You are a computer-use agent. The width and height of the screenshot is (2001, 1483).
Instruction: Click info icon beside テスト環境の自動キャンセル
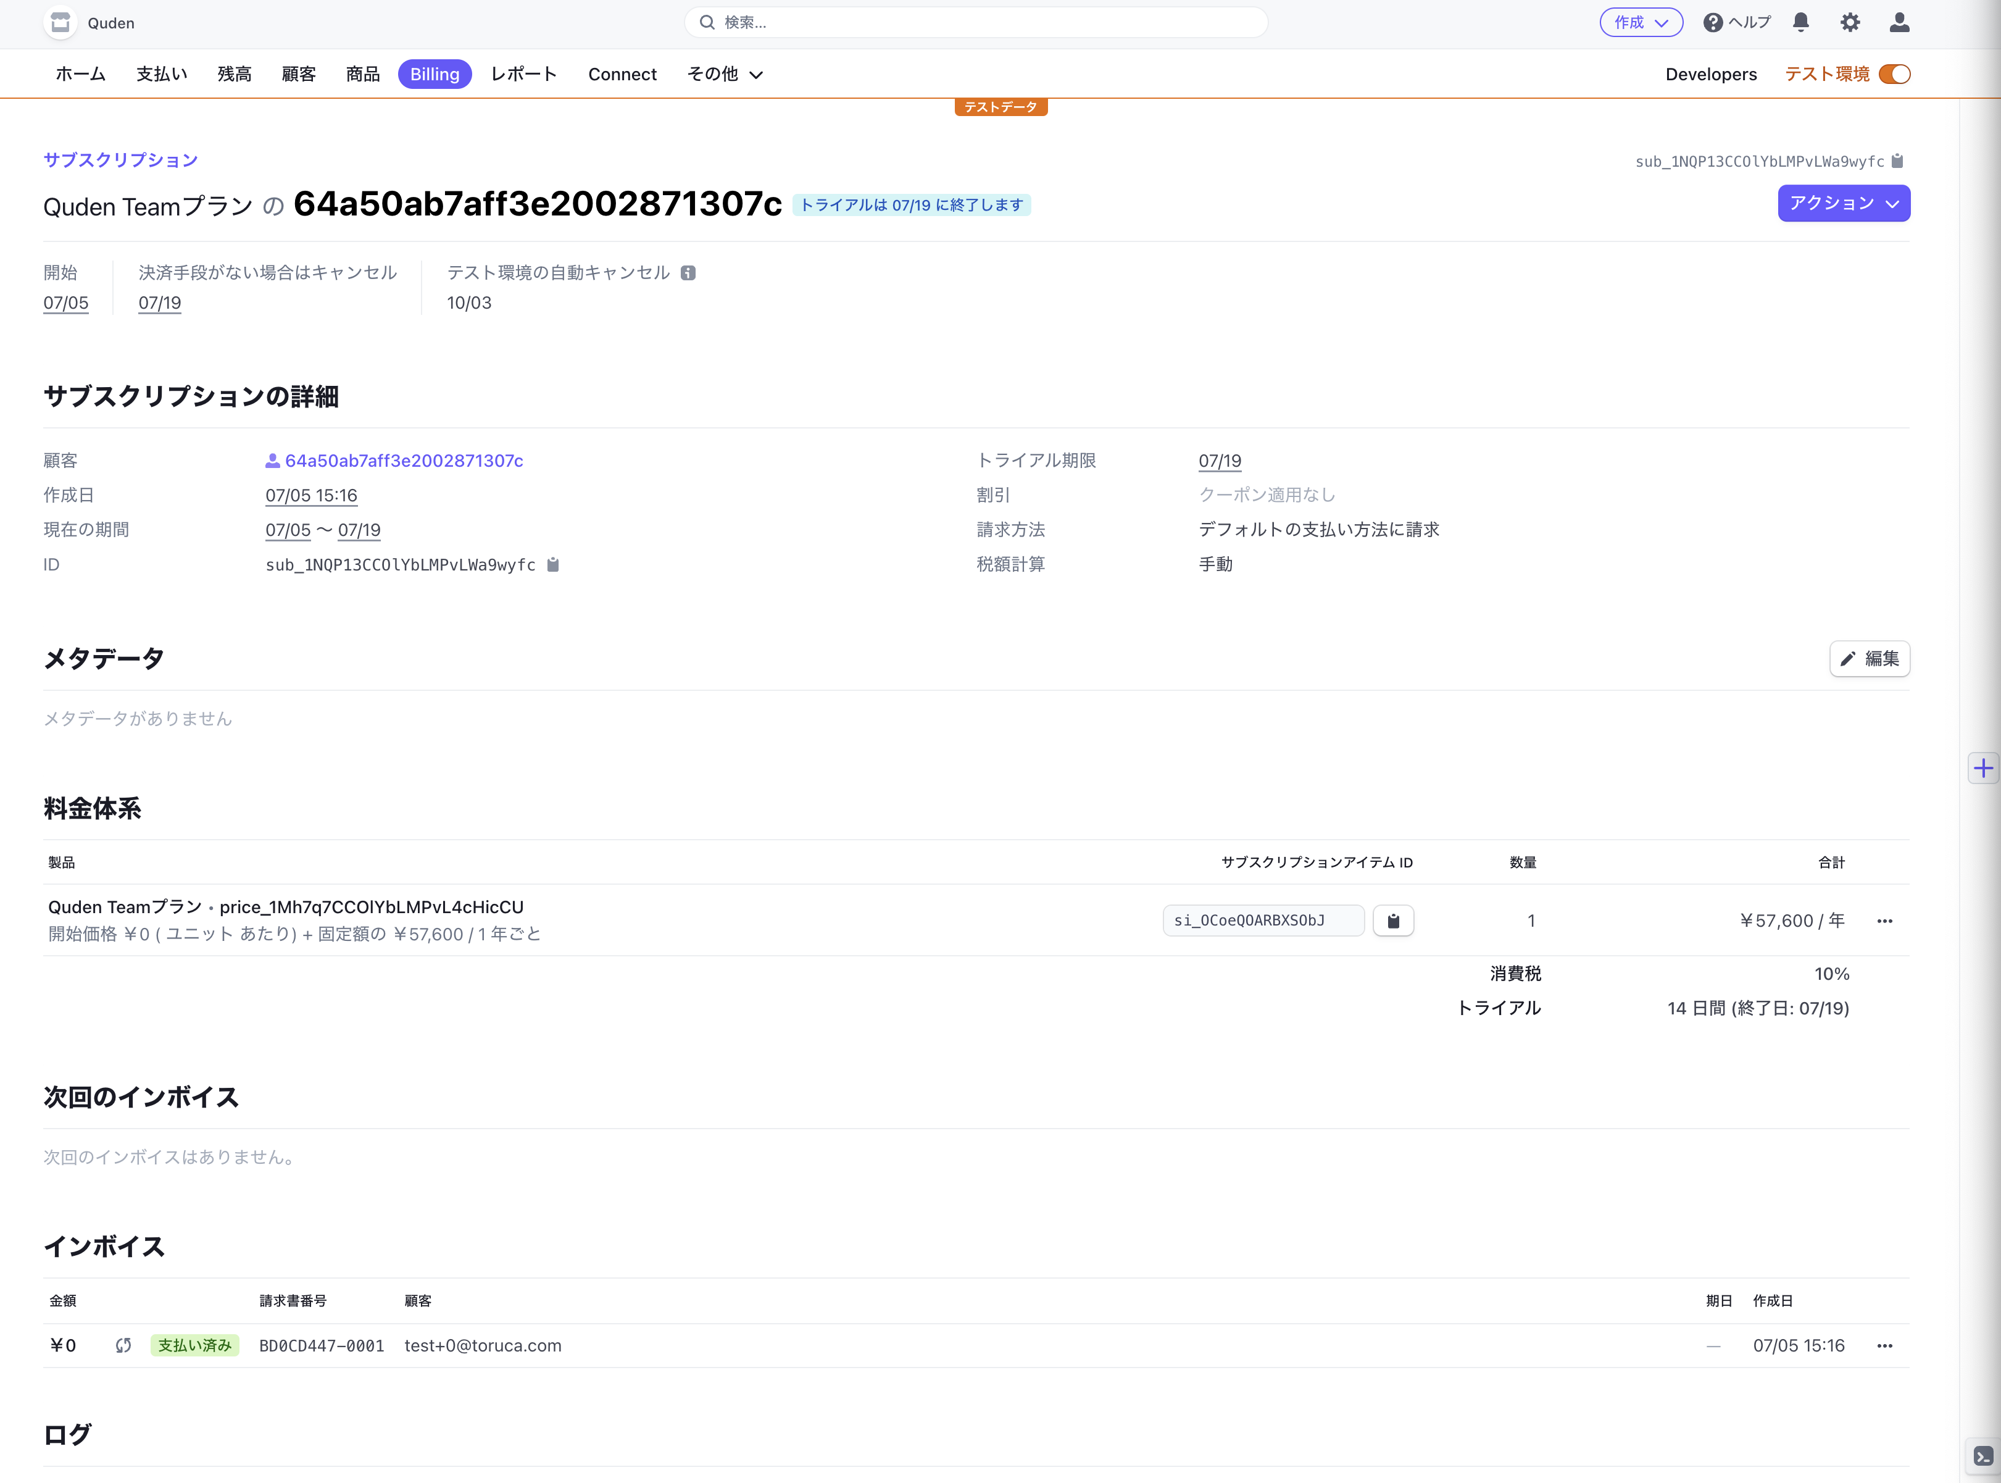click(x=688, y=273)
